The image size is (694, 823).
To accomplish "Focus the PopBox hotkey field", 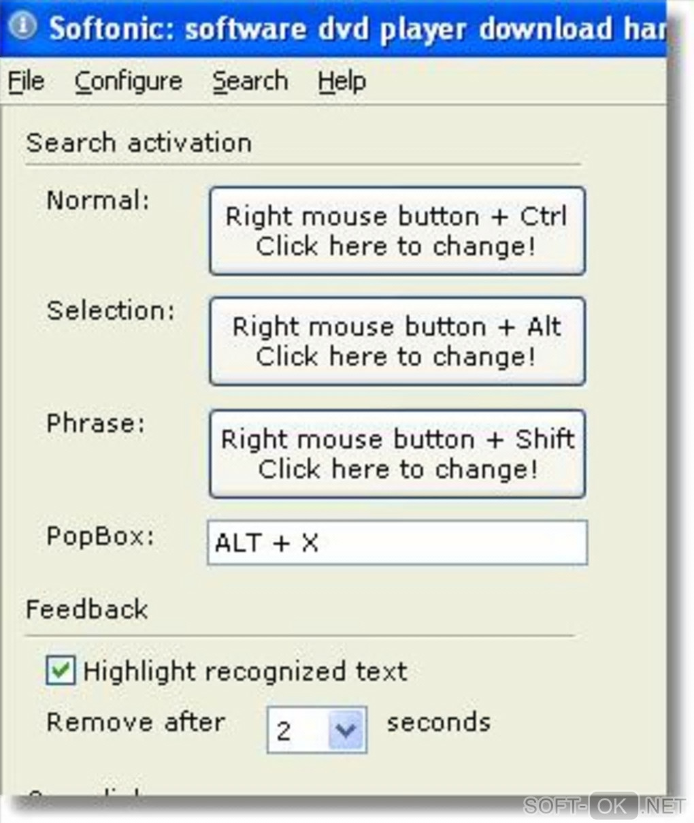I will click(x=397, y=543).
